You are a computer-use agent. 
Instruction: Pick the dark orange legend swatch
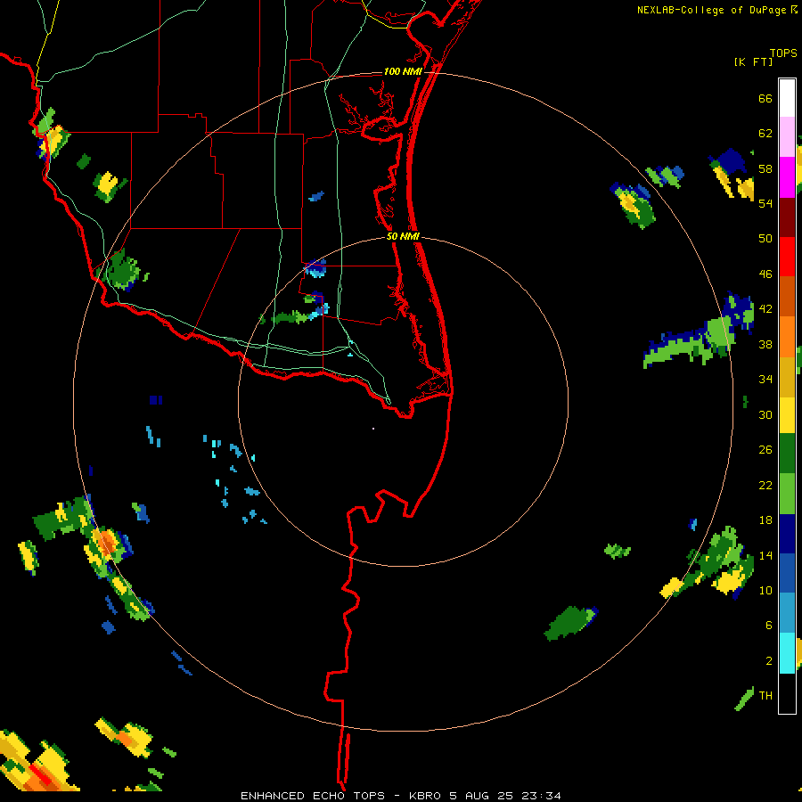point(787,296)
